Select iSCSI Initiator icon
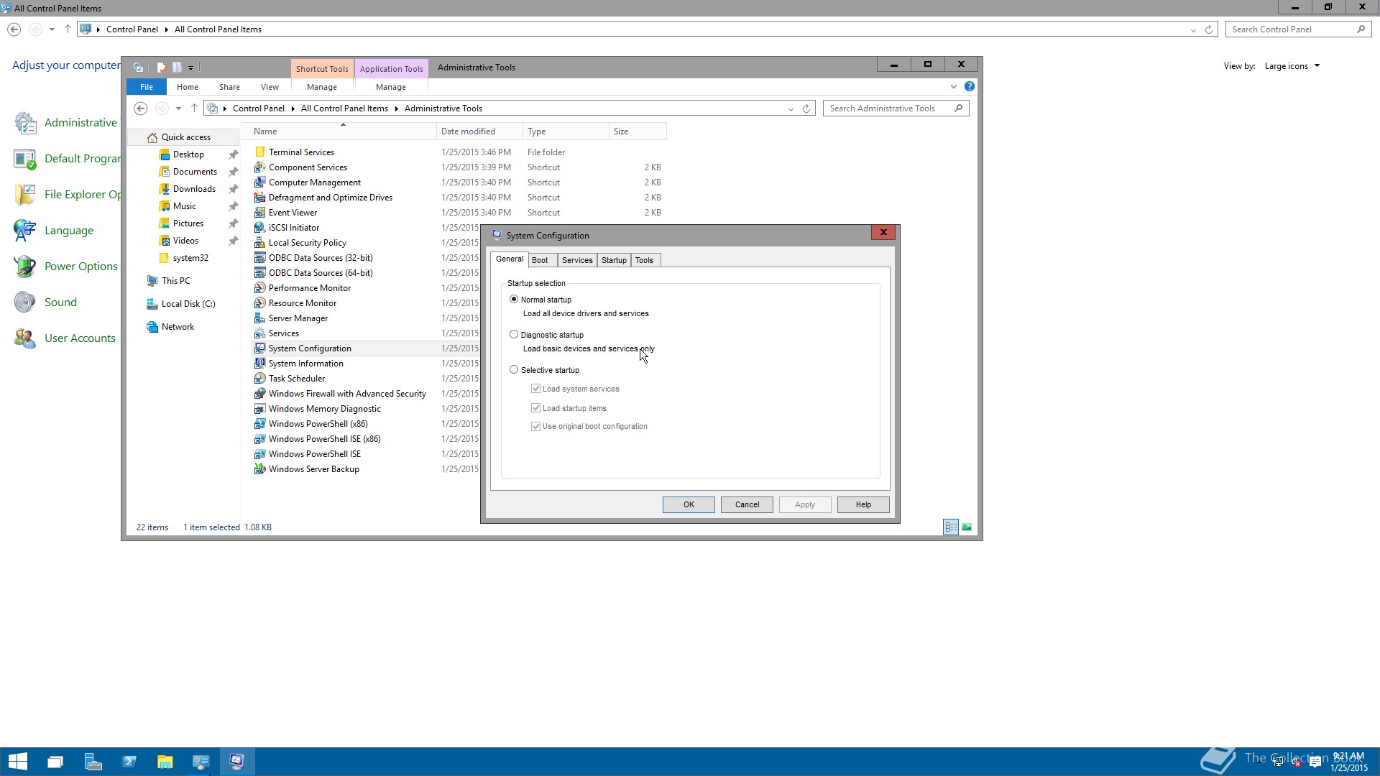Image resolution: width=1380 pixels, height=776 pixels. (x=259, y=228)
